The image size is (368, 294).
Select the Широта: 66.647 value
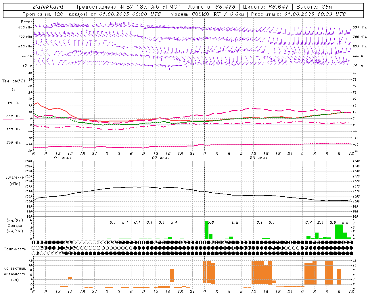coord(266,7)
